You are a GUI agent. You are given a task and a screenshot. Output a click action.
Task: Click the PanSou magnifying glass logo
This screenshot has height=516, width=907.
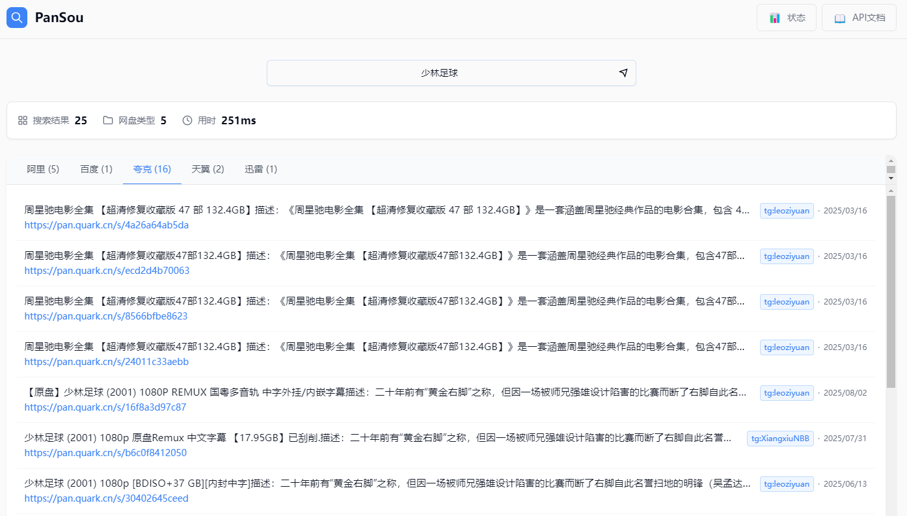[16, 17]
